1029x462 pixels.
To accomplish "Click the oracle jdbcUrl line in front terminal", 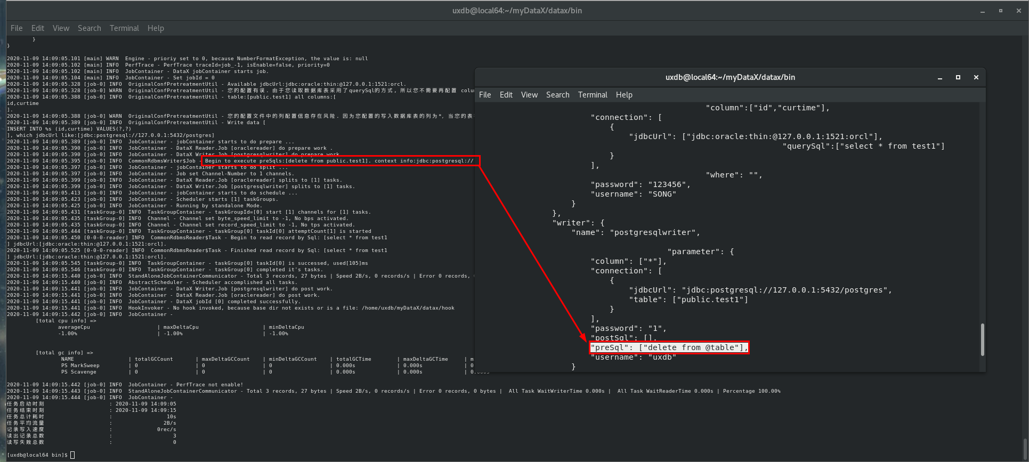I will coord(756,136).
